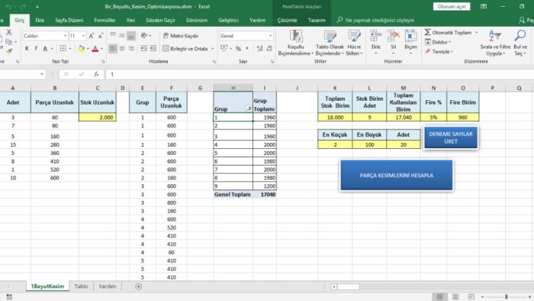Toggle Italic (T) formatting
534x301 pixels.
pos(36,49)
